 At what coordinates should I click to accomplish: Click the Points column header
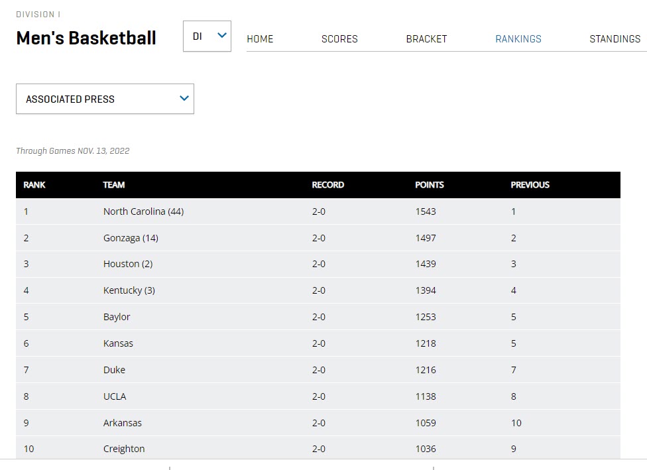[430, 185]
